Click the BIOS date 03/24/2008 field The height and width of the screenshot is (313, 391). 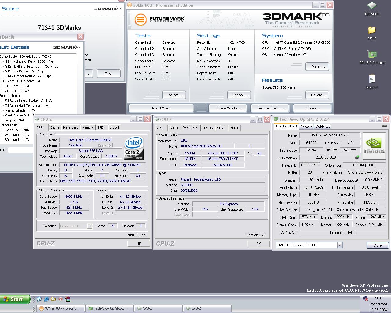point(222,190)
